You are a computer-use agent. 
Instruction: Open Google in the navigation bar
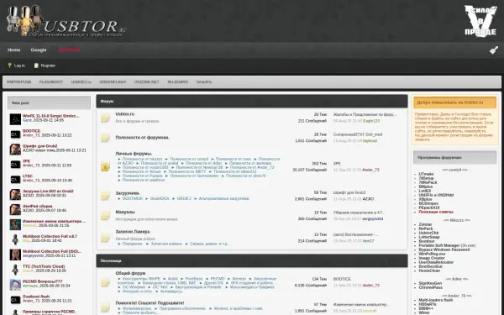[x=39, y=50]
